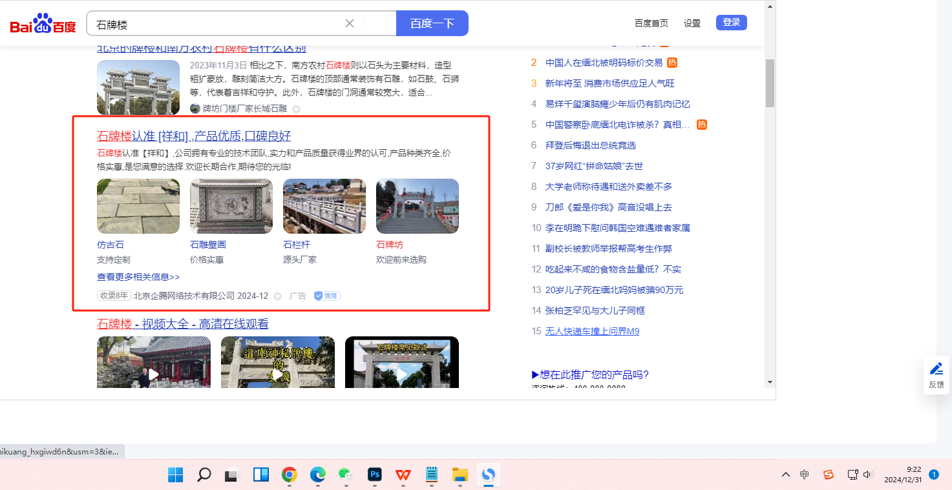Screen dimensions: 952x490
Task: Launch WPS Office from the taskbar
Action: coord(403,475)
